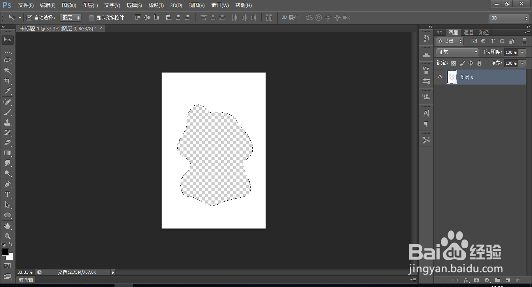The height and width of the screenshot is (287, 532).
Task: Click the foreground color swatch
Action: pos(5,252)
